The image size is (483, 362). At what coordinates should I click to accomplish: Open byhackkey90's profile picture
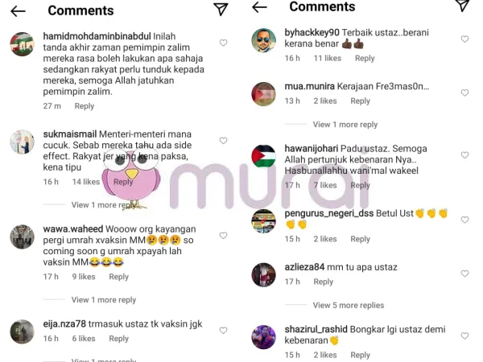pos(264,40)
